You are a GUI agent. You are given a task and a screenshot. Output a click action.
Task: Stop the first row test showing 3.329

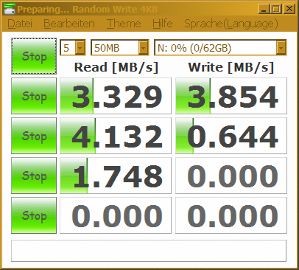tap(34, 96)
